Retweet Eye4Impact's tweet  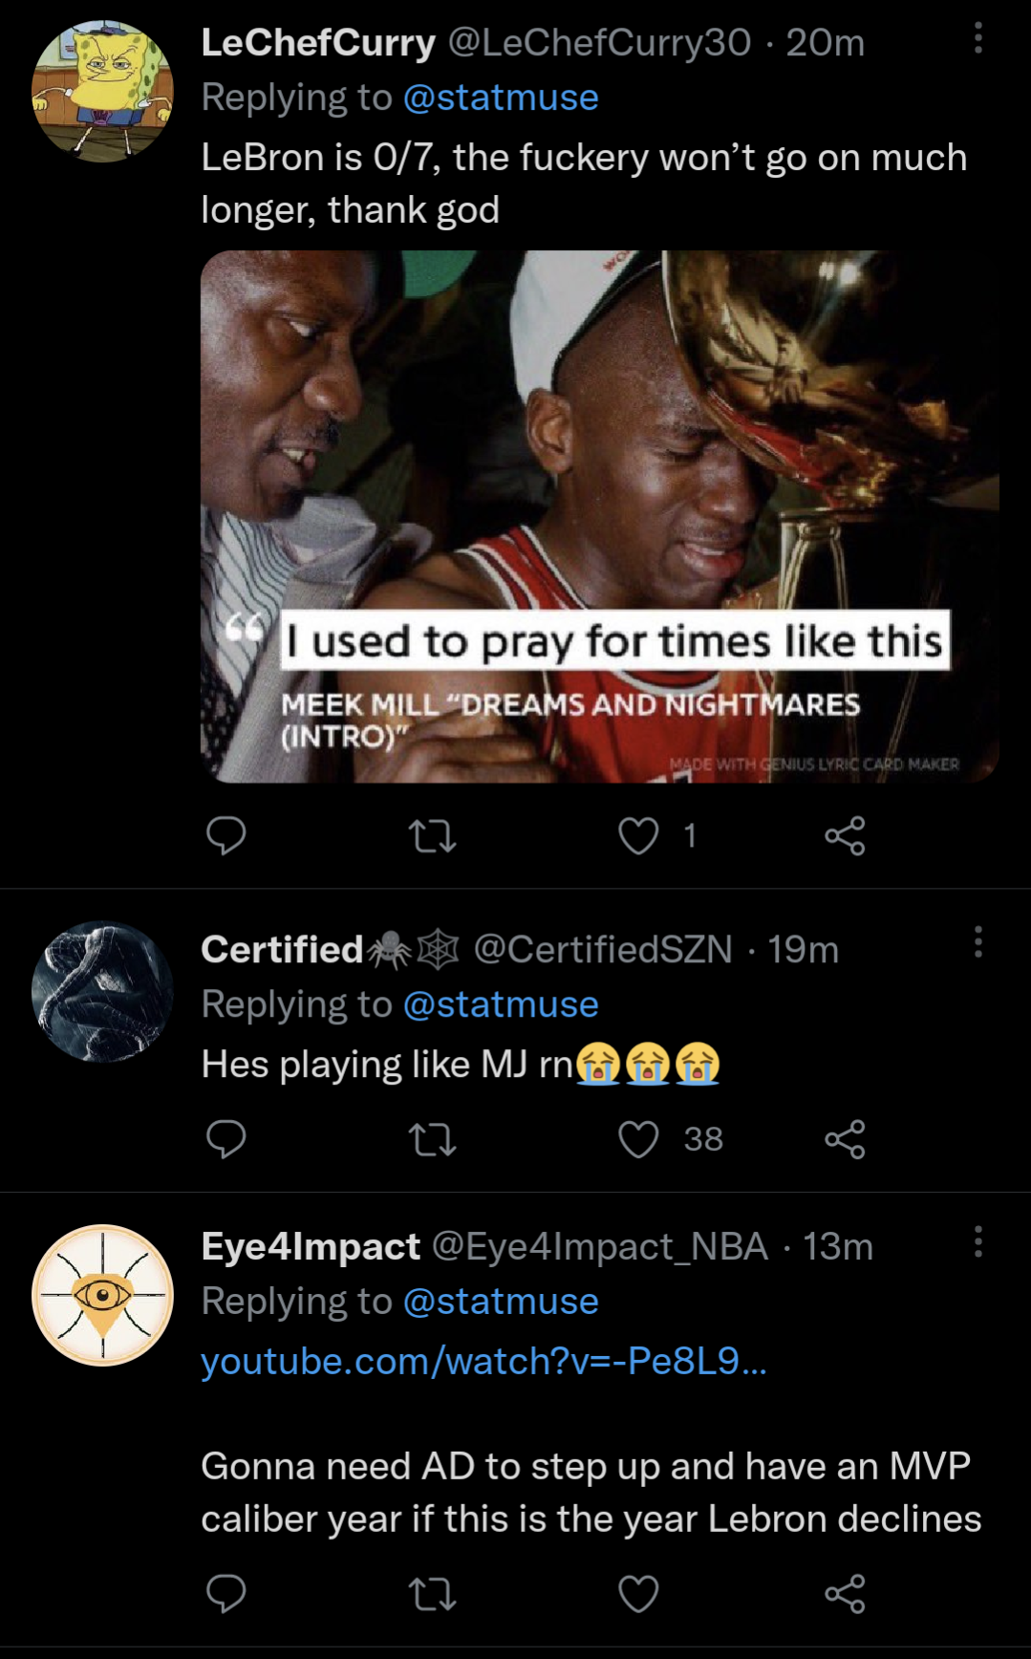click(x=432, y=1594)
